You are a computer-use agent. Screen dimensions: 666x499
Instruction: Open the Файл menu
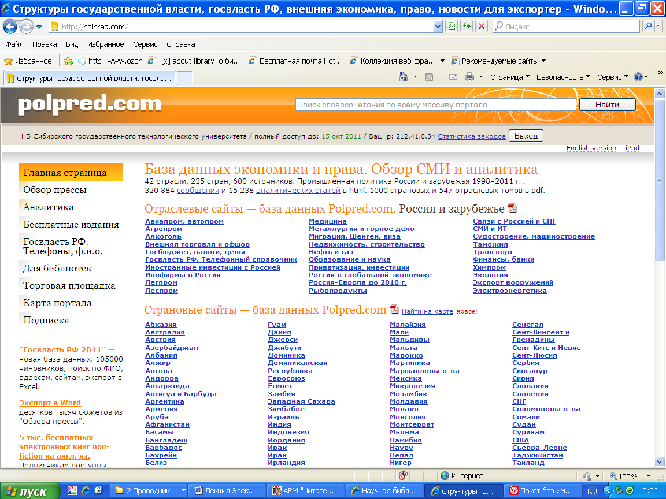coord(14,44)
